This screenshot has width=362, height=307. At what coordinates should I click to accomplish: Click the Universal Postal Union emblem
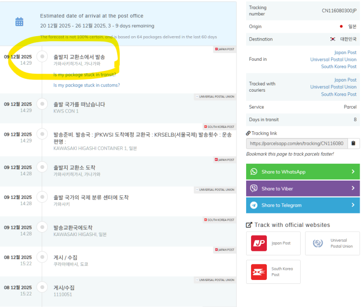point(317,243)
